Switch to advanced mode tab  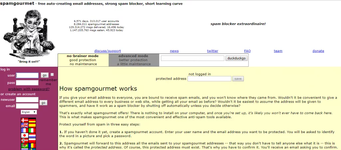tap(134, 60)
